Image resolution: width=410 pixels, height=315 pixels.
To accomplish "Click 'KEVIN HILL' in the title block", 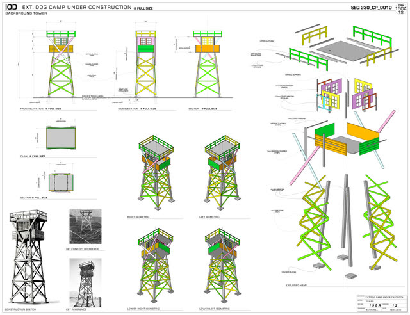I will coord(372,309).
